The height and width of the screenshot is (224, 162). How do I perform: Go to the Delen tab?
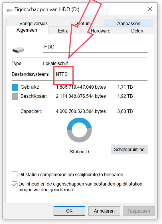click(x=137, y=30)
